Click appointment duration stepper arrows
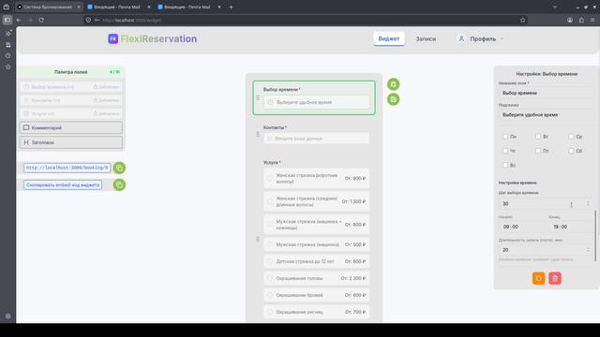This screenshot has height=337, width=600. click(x=588, y=250)
